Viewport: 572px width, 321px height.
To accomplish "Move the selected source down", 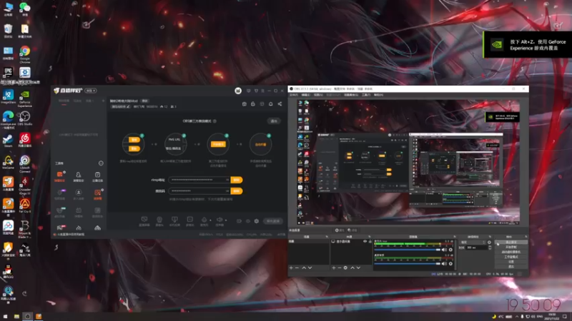I will click(x=358, y=268).
